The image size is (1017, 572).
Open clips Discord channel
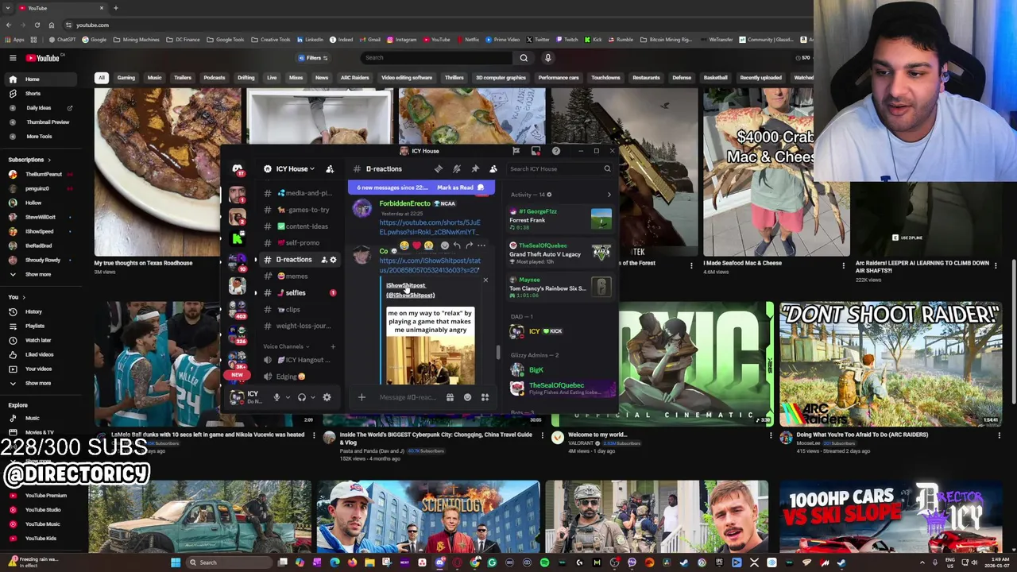(299, 309)
